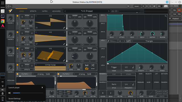Switch to the MATRIX tab
The height and width of the screenshot is (102, 182).
coord(45,11)
